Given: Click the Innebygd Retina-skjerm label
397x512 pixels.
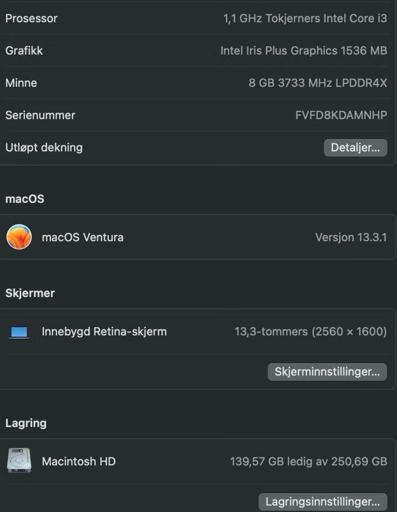Looking at the screenshot, I should pos(104,331).
